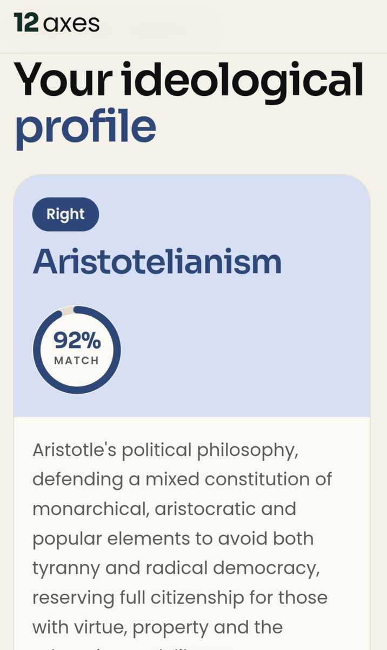The width and height of the screenshot is (387, 650).
Task: Click the "MATCH" label under the percentage
Action: click(x=77, y=361)
